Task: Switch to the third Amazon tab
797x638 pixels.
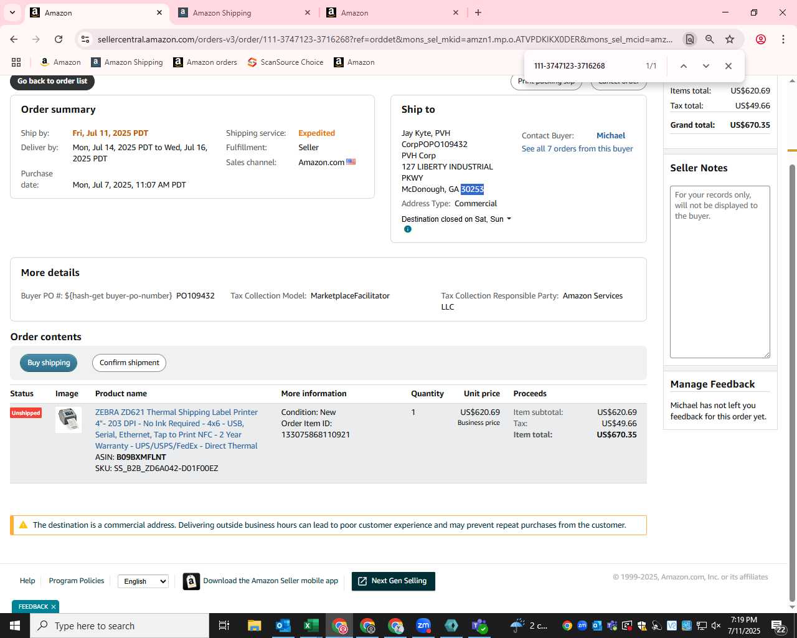Action: coord(392,12)
